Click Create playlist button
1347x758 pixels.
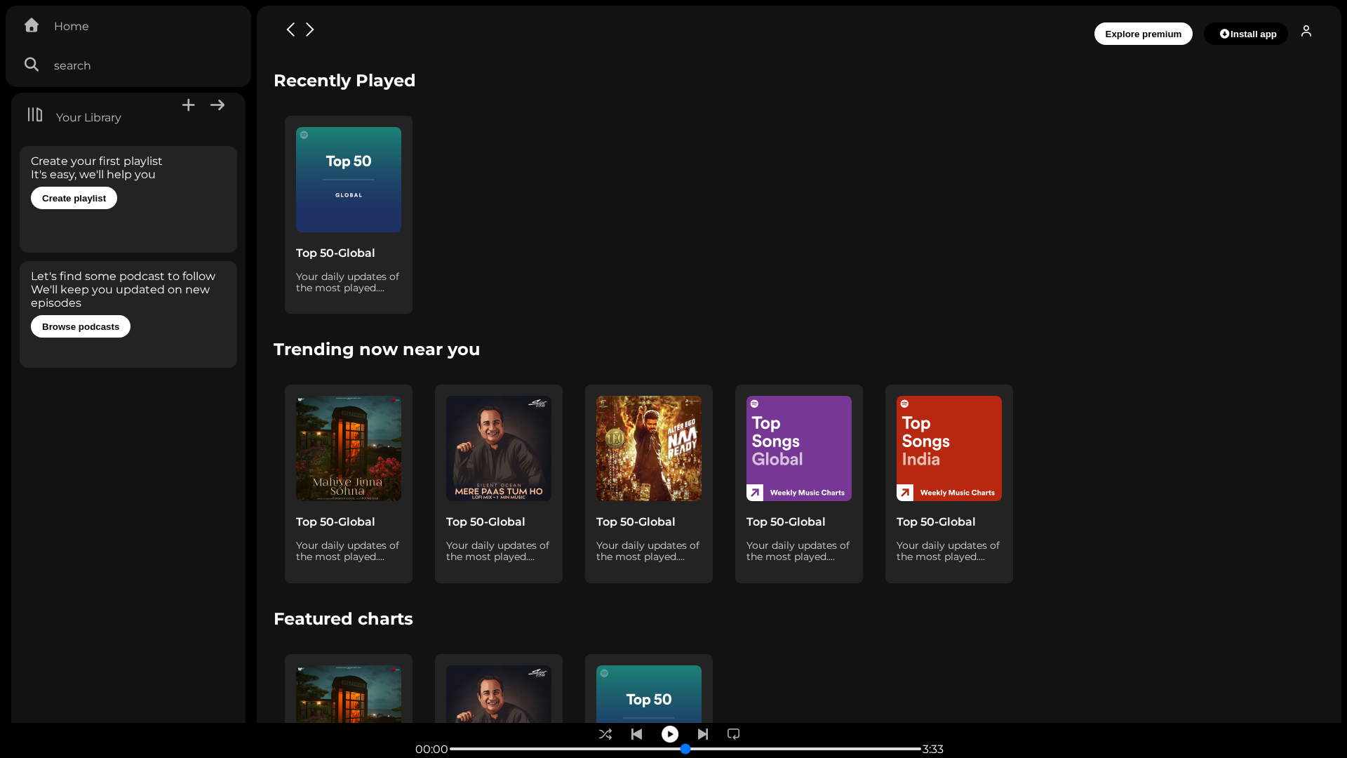pos(74,198)
